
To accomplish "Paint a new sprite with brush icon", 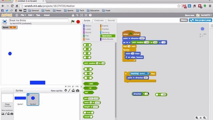I will (69, 90).
